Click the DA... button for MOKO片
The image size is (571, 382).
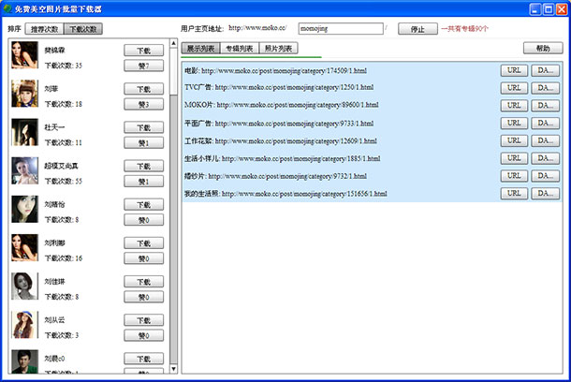[545, 106]
